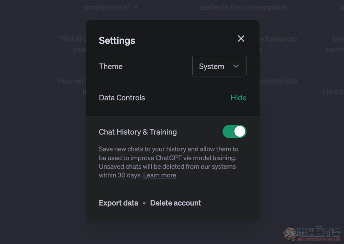This screenshot has height=244, width=344.
Task: Click the chat history description paragraph
Action: pos(169,162)
